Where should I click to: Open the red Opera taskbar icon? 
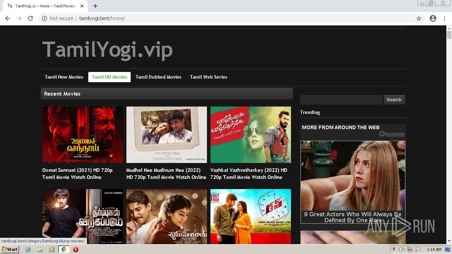coord(76,249)
